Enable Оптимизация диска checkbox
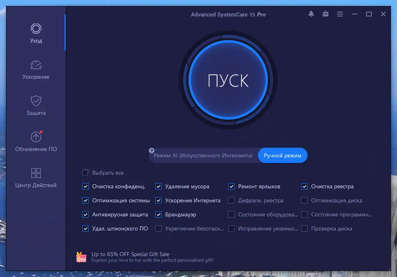The width and height of the screenshot is (397, 277). [x=304, y=200]
